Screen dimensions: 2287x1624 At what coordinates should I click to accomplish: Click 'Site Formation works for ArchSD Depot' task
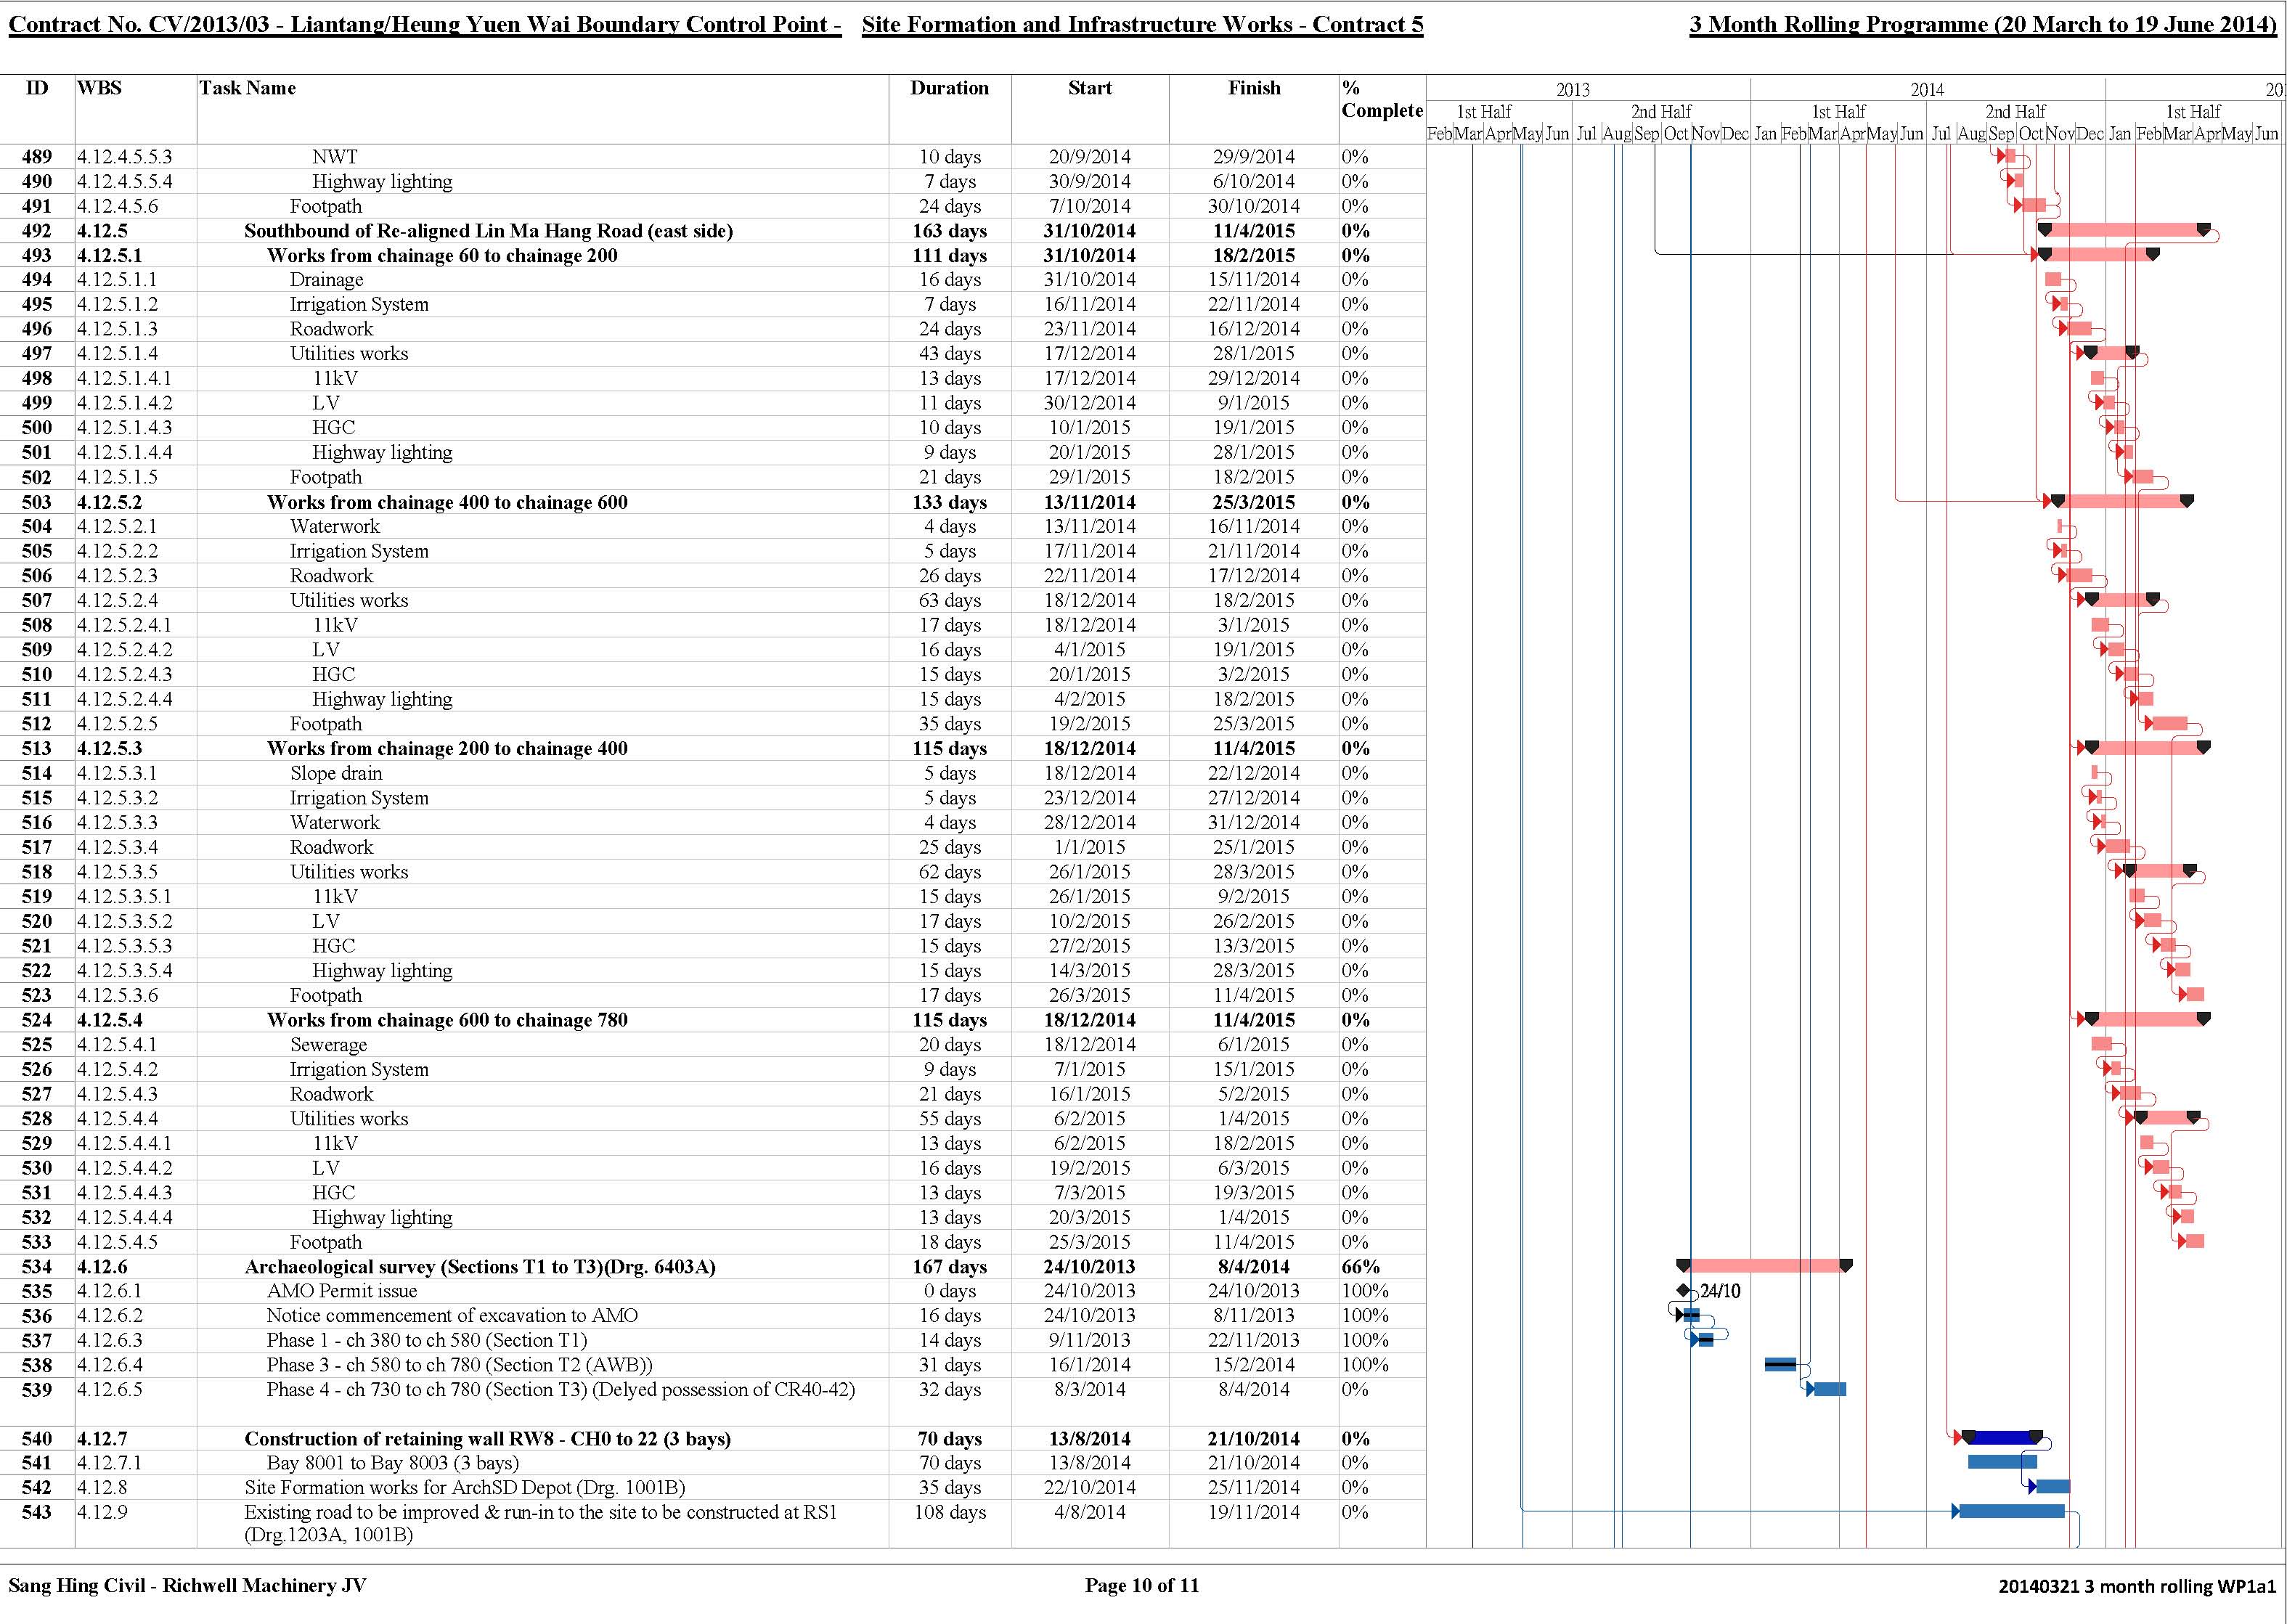tap(465, 1488)
